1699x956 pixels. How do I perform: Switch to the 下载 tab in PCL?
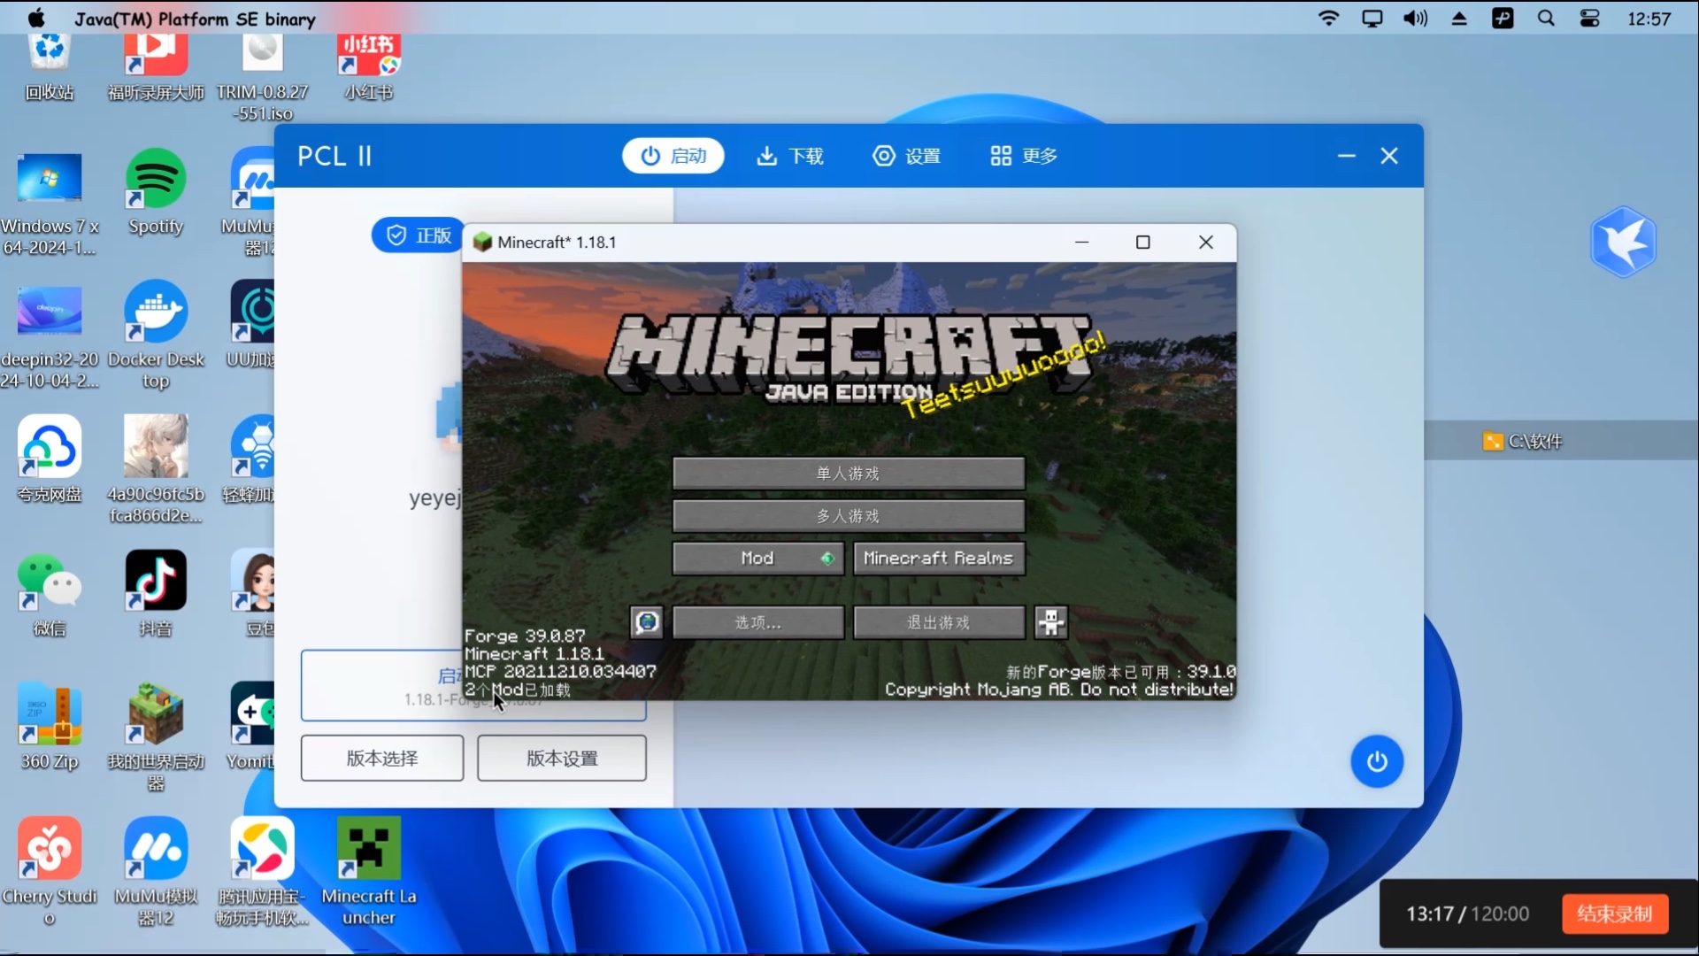point(789,156)
